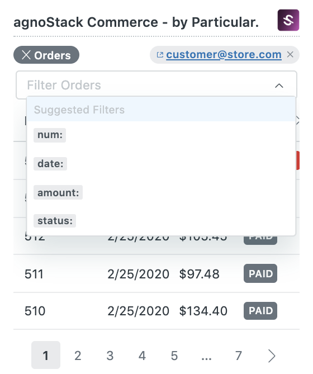
Task: Click PAID badge on order 510
Action: pyautogui.click(x=260, y=311)
